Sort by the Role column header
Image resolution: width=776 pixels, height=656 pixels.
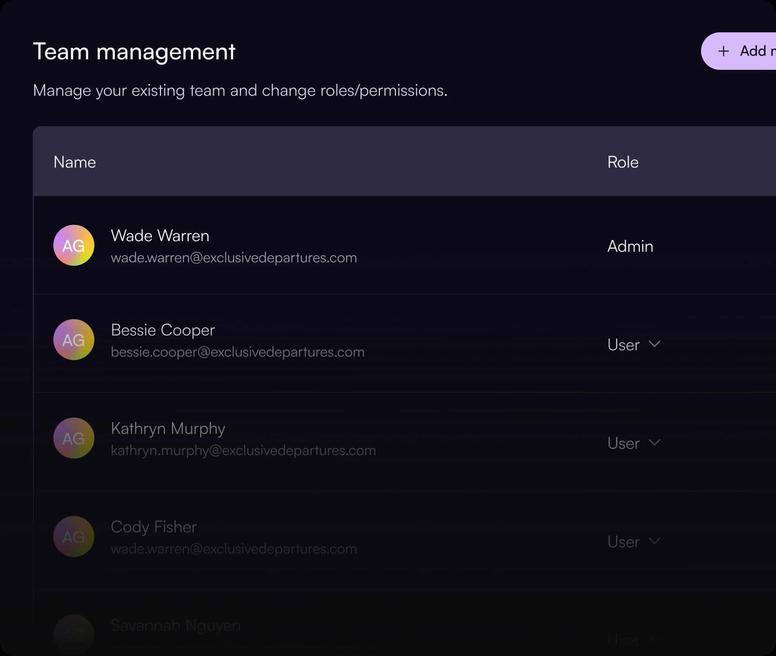point(623,162)
